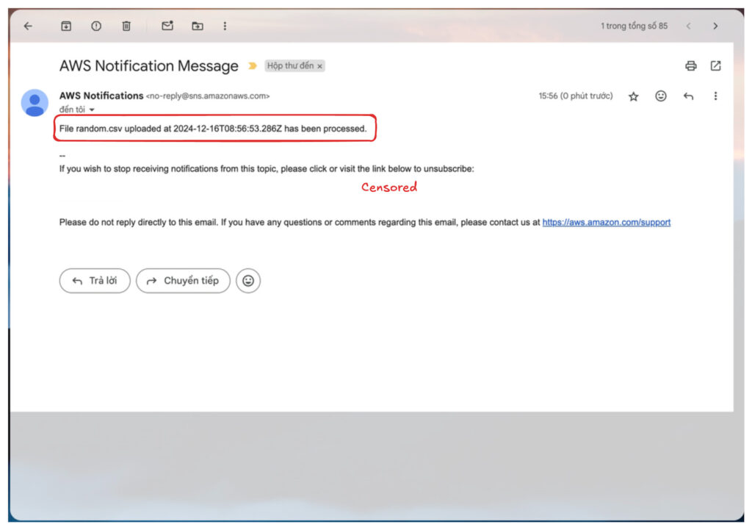Open the move-to-folder icon
This screenshot has height=530, width=752.
point(198,26)
